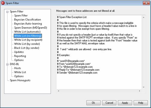Select Spam Filter child item below the root
This screenshot has height=108, width=151.
(21, 16)
